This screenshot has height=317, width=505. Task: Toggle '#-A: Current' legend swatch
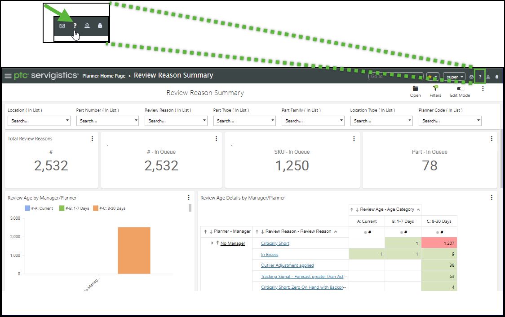point(27,208)
